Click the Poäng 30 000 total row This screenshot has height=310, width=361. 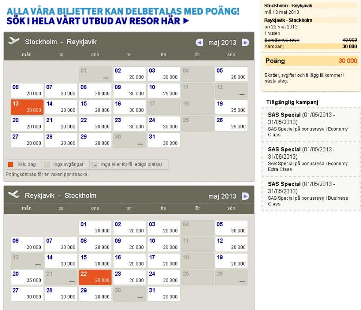click(311, 61)
